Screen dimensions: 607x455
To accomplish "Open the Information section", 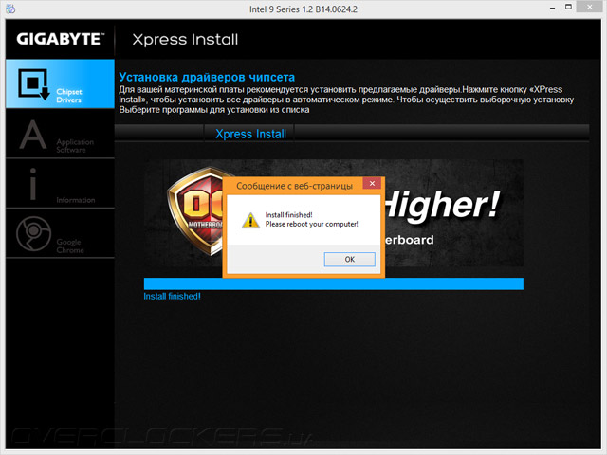I will [x=60, y=184].
